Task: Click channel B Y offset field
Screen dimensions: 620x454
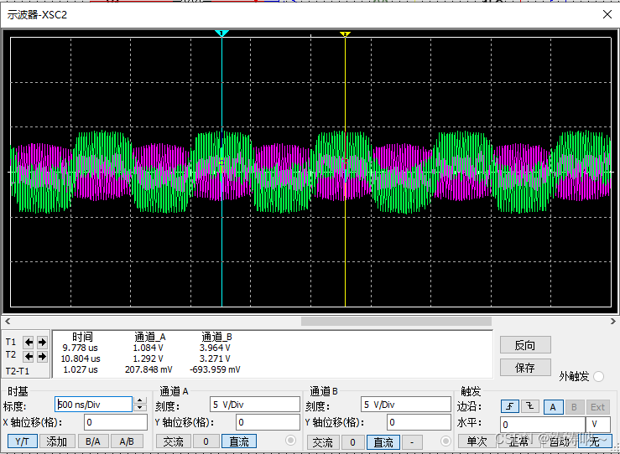Action: pos(419,422)
